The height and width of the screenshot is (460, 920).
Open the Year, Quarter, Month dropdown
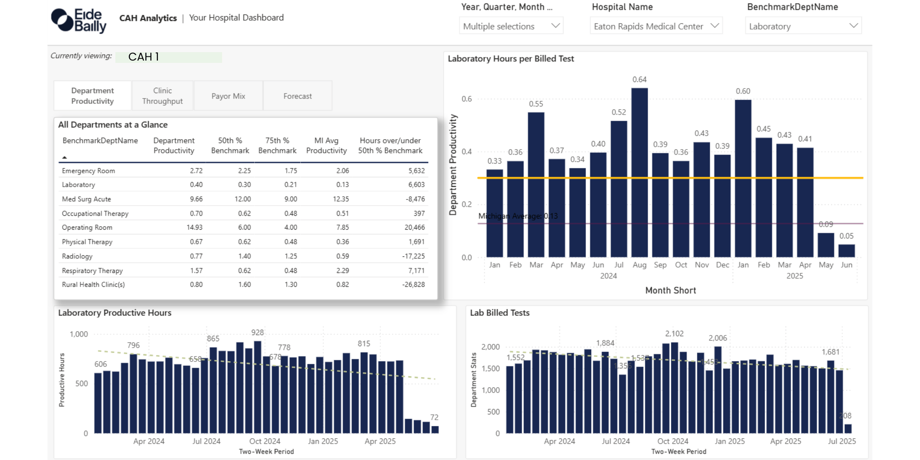[511, 26]
